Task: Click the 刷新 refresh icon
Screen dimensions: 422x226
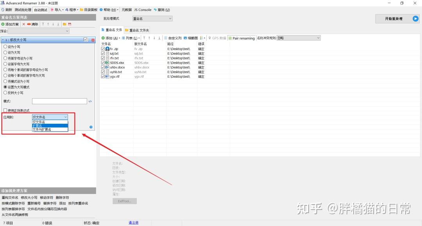Action: coord(3,10)
